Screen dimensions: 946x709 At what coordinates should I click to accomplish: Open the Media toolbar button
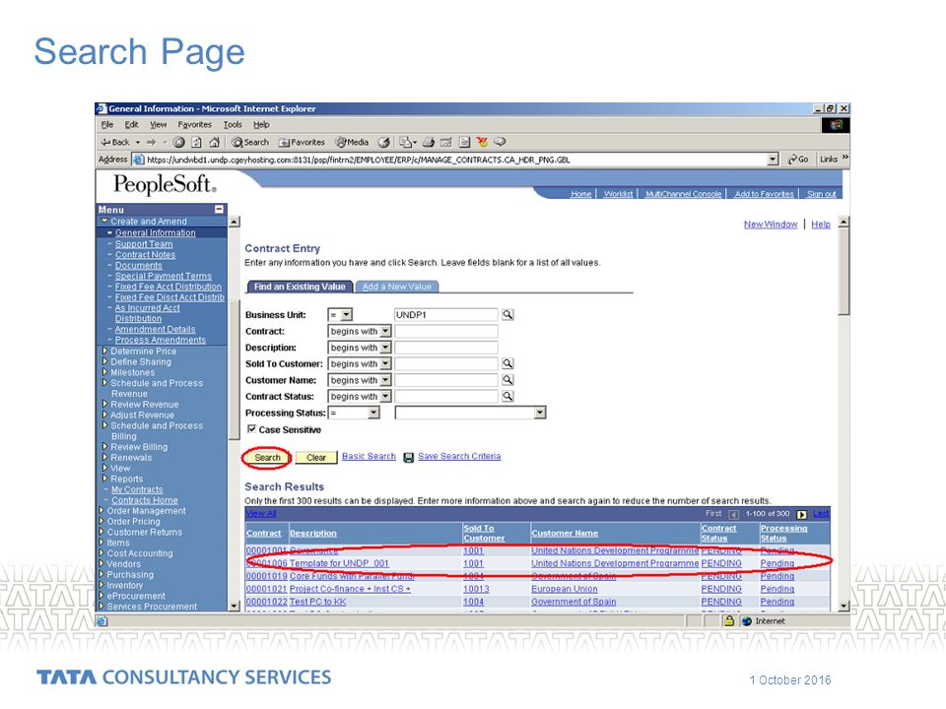click(352, 142)
